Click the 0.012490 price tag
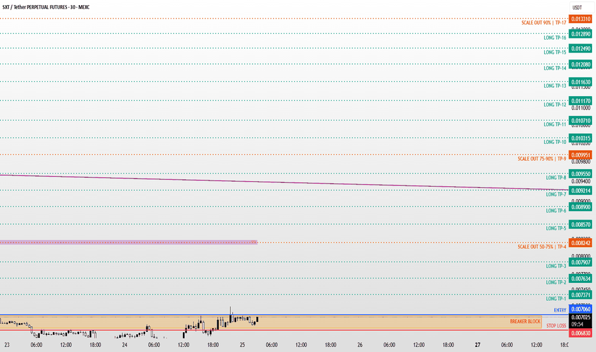Screen dimensions: 596x352 pyautogui.click(x=581, y=49)
